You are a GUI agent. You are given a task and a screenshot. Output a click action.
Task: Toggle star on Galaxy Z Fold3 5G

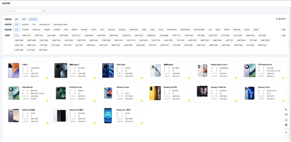tap(236, 101)
